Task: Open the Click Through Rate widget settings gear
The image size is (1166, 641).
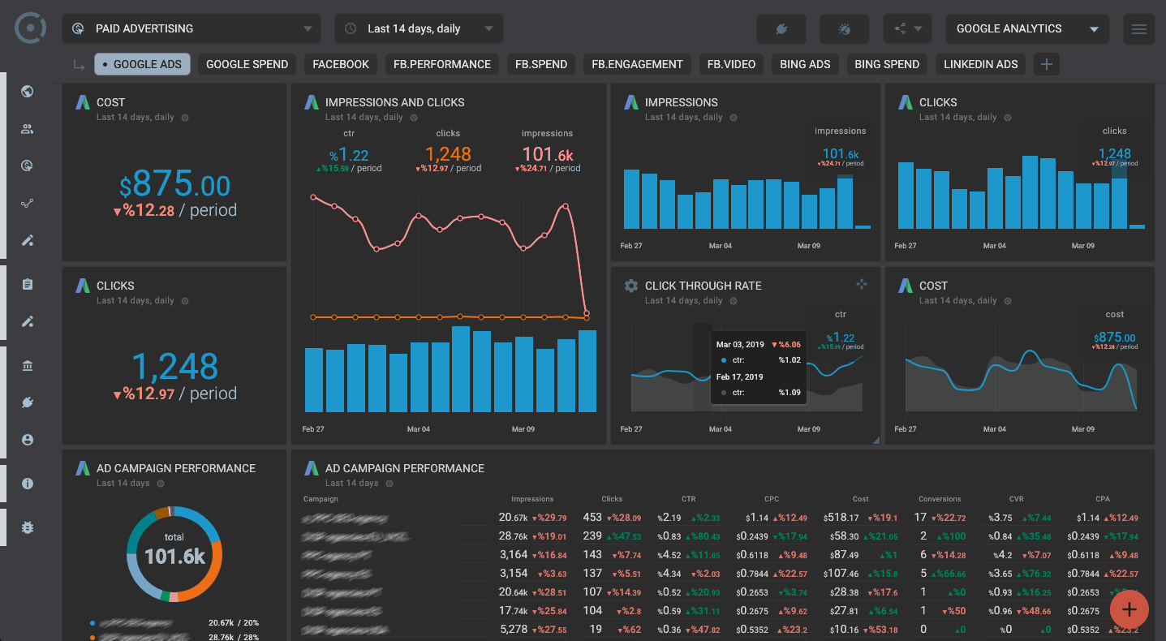Action: [x=631, y=286]
